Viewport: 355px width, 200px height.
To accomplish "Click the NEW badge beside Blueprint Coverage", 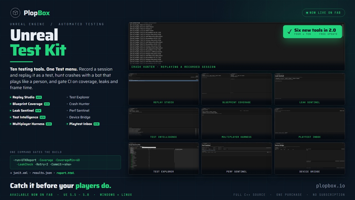I will [x=47, y=104].
